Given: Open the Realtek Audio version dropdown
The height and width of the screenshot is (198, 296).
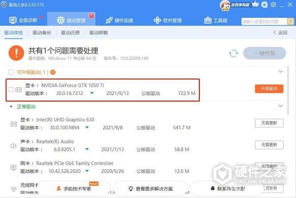Looking at the screenshot, I should (87, 149).
